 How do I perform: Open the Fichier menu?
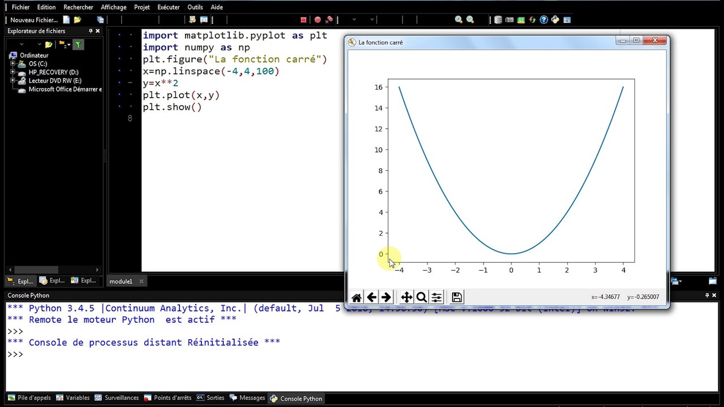click(20, 7)
